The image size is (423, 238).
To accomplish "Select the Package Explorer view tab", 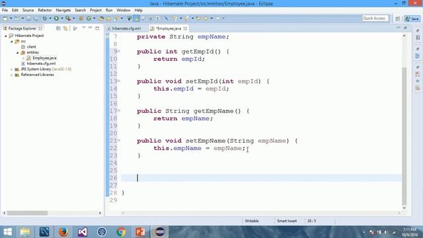I will coord(22,28).
